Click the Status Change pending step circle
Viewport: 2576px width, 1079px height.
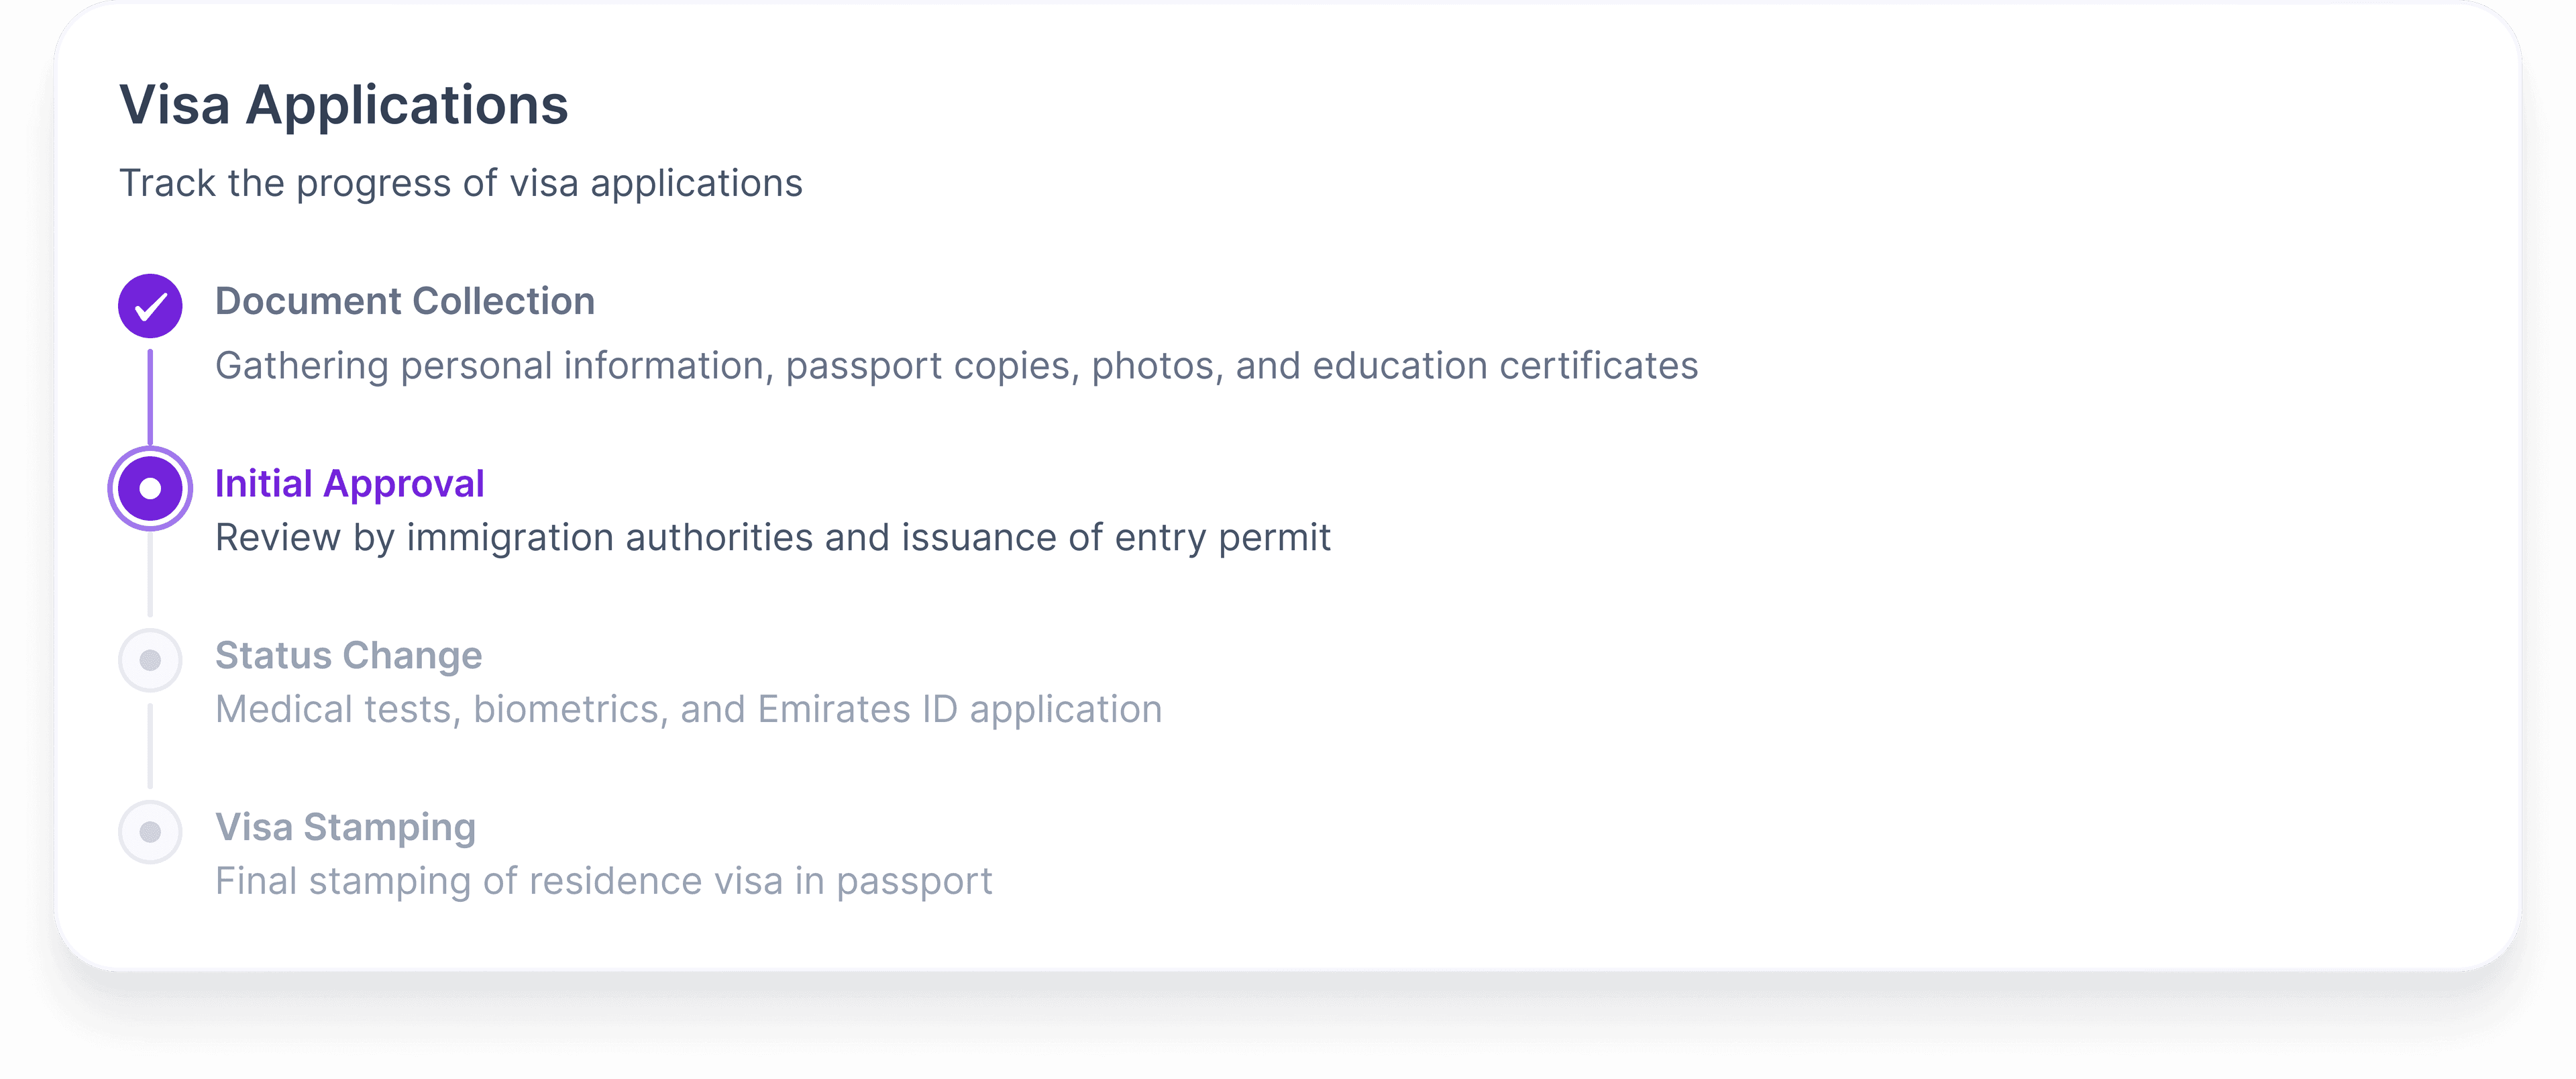click(x=150, y=660)
